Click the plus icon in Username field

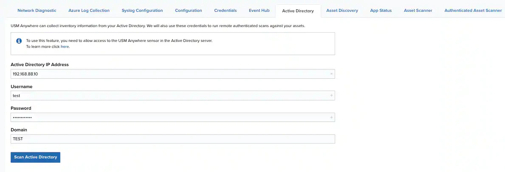tap(331, 95)
